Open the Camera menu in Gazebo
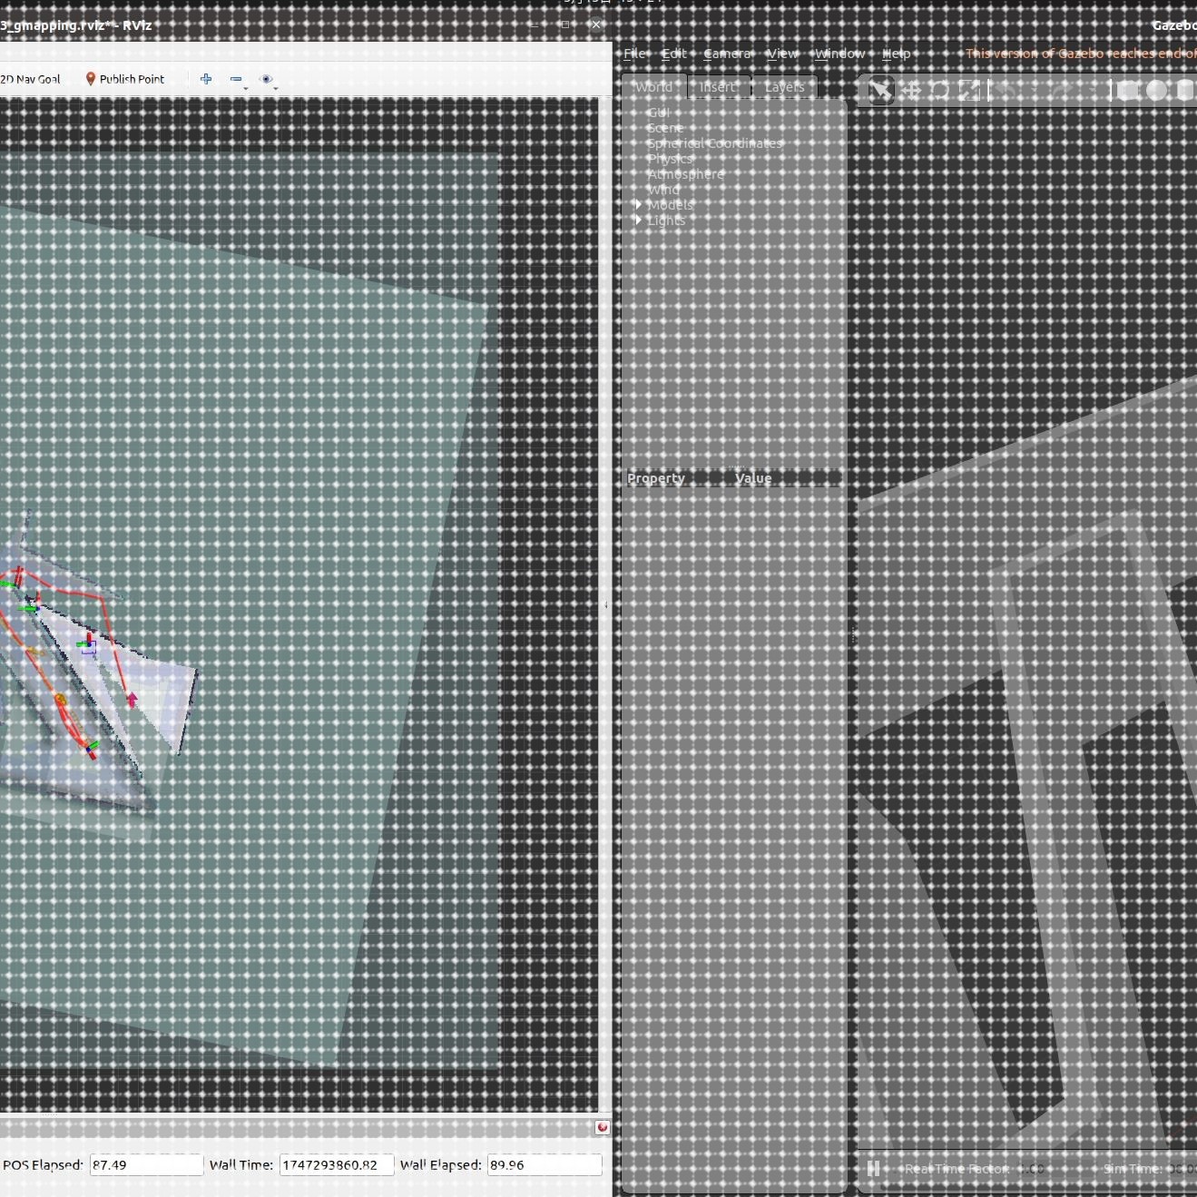The height and width of the screenshot is (1197, 1197). tap(727, 54)
